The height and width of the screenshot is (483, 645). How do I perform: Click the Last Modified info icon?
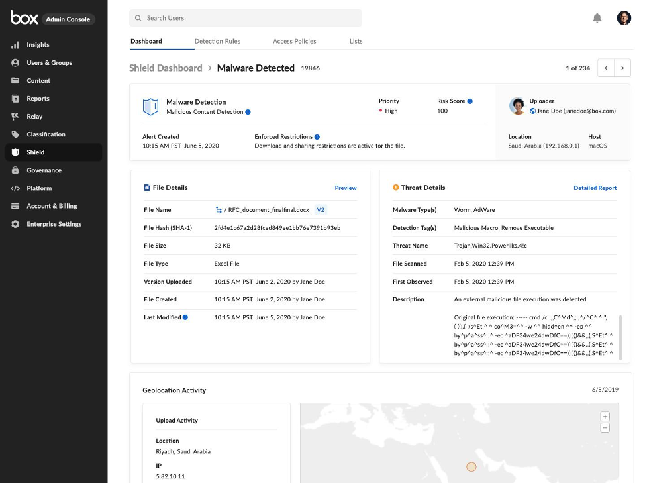click(x=185, y=317)
